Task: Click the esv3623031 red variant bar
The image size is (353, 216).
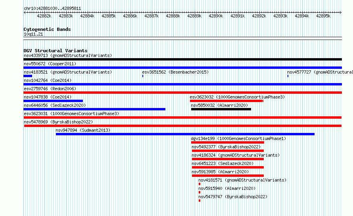Action: (x=182, y=117)
